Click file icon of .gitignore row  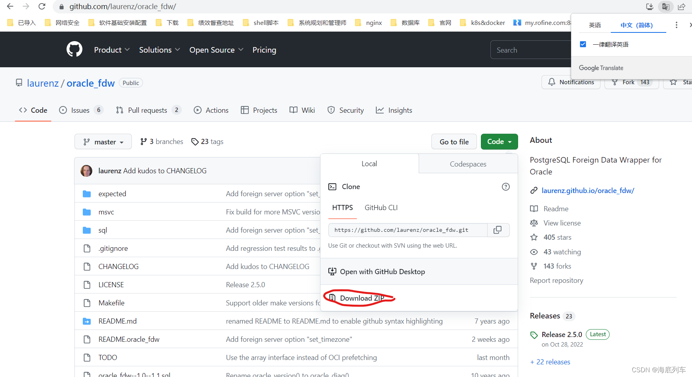point(87,248)
